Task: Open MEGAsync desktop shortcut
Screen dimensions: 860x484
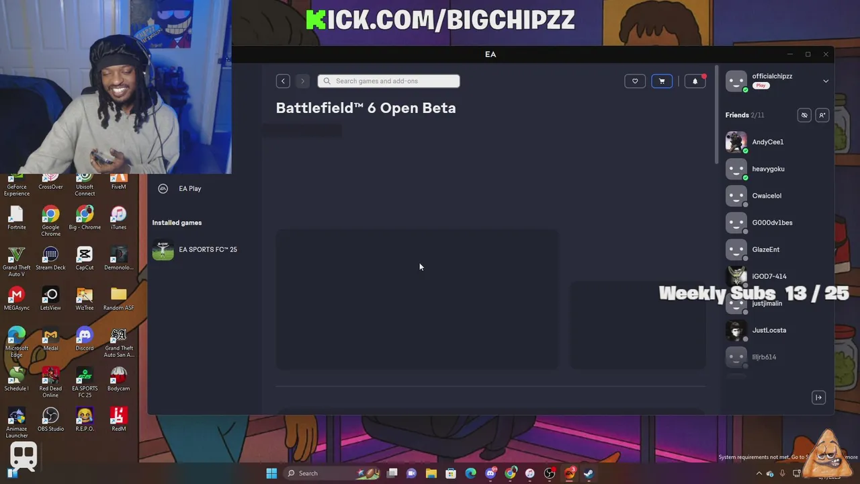Action: (x=17, y=298)
